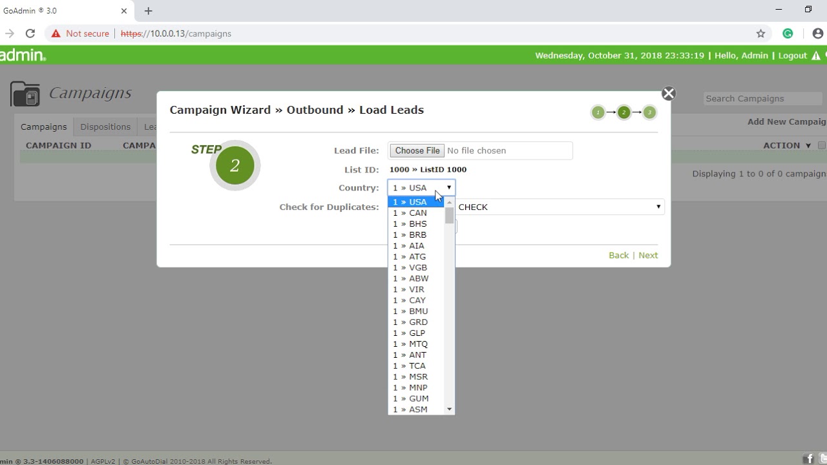The height and width of the screenshot is (465, 827).
Task: Expand the ACTION column dropdown arrow
Action: click(x=808, y=146)
